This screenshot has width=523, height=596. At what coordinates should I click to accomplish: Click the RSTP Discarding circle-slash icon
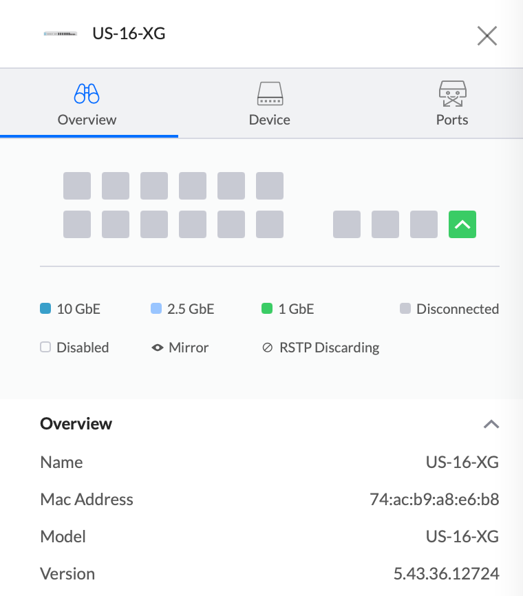[267, 348]
